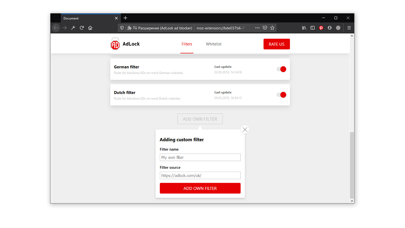Close the Adding custom filter popup
405x228 pixels.
245,130
